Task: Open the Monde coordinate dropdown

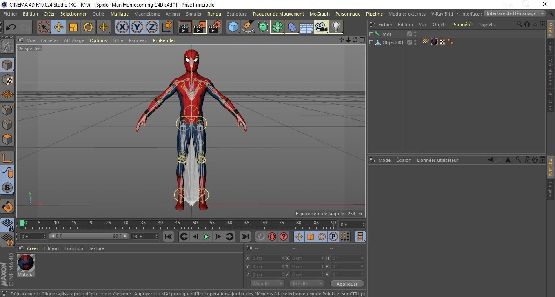Action: (267, 284)
